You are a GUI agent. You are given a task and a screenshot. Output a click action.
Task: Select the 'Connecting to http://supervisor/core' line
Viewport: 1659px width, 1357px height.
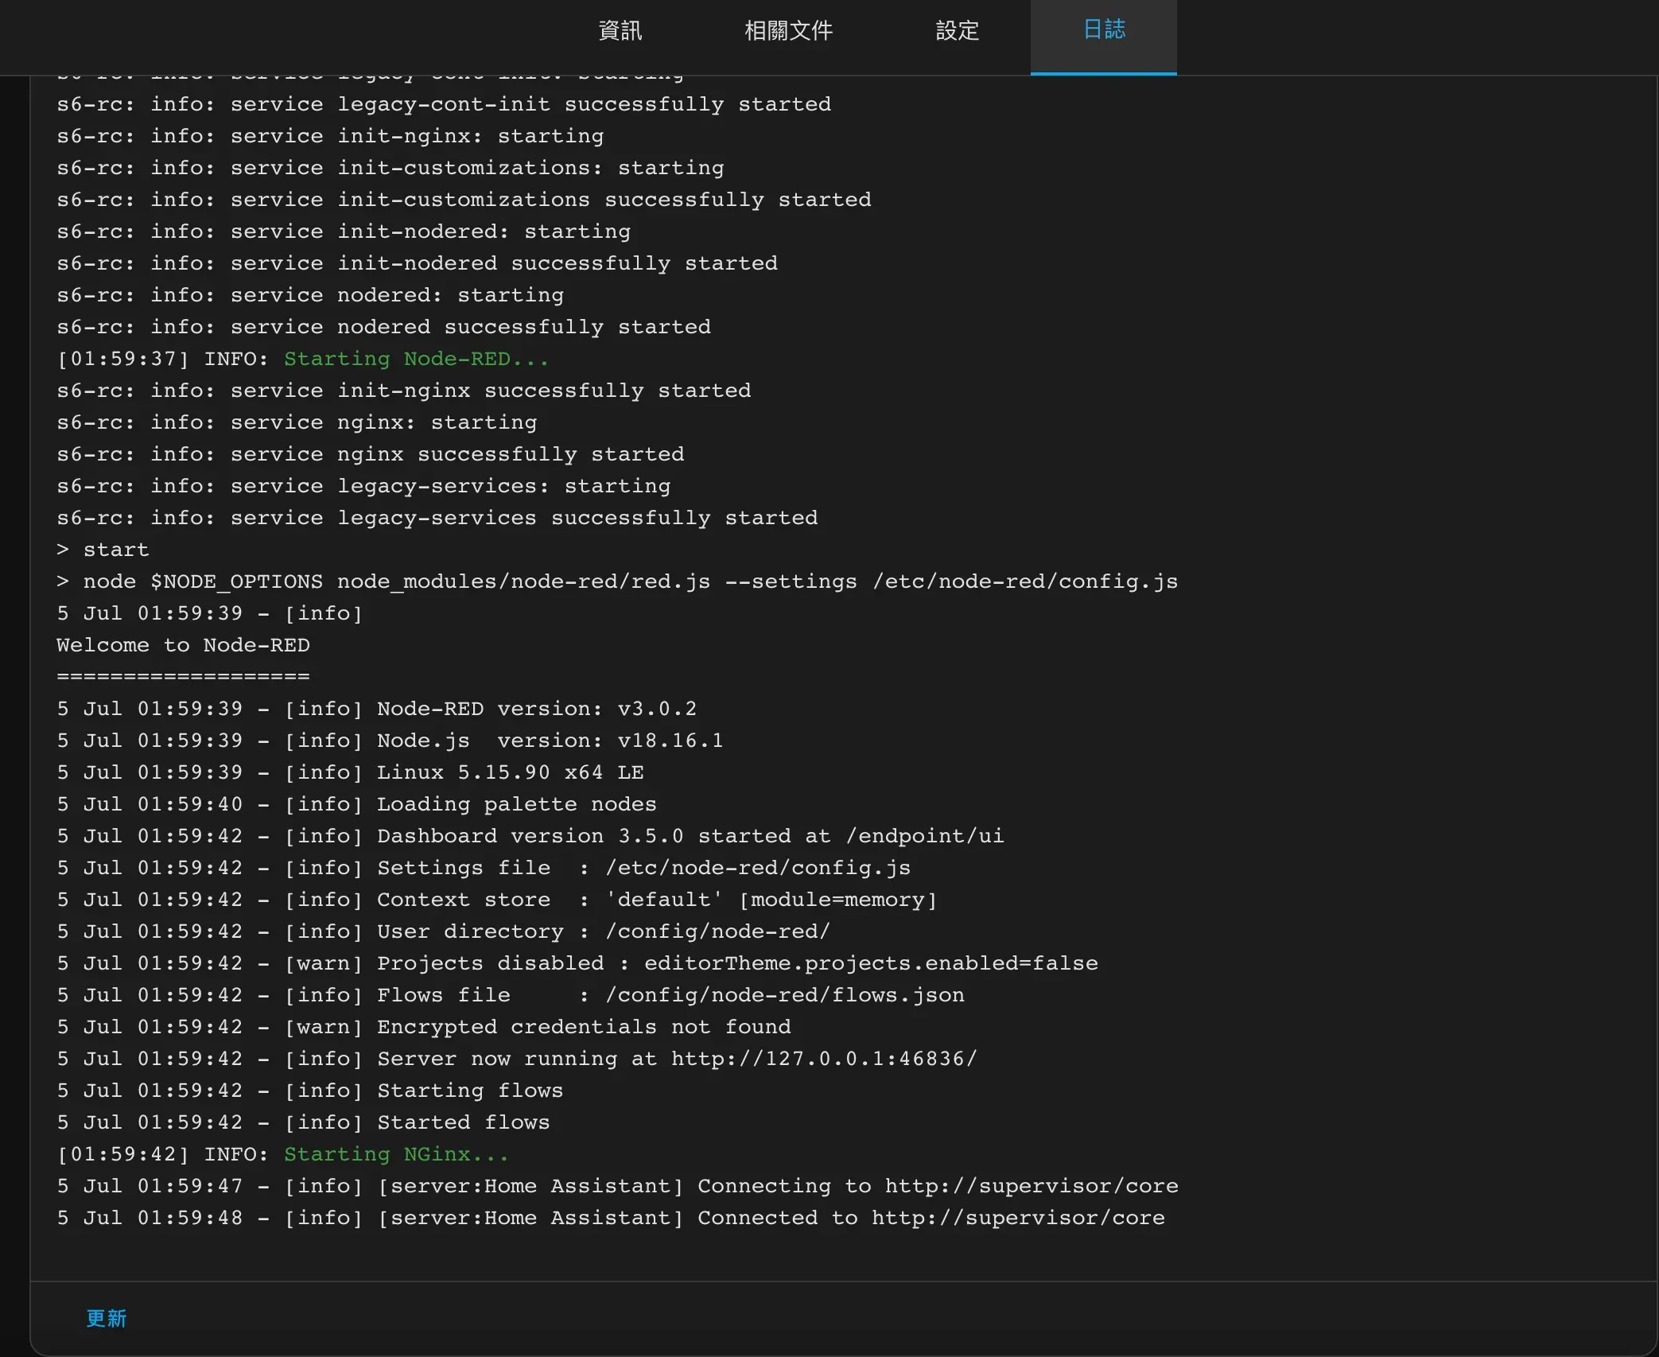(x=617, y=1186)
